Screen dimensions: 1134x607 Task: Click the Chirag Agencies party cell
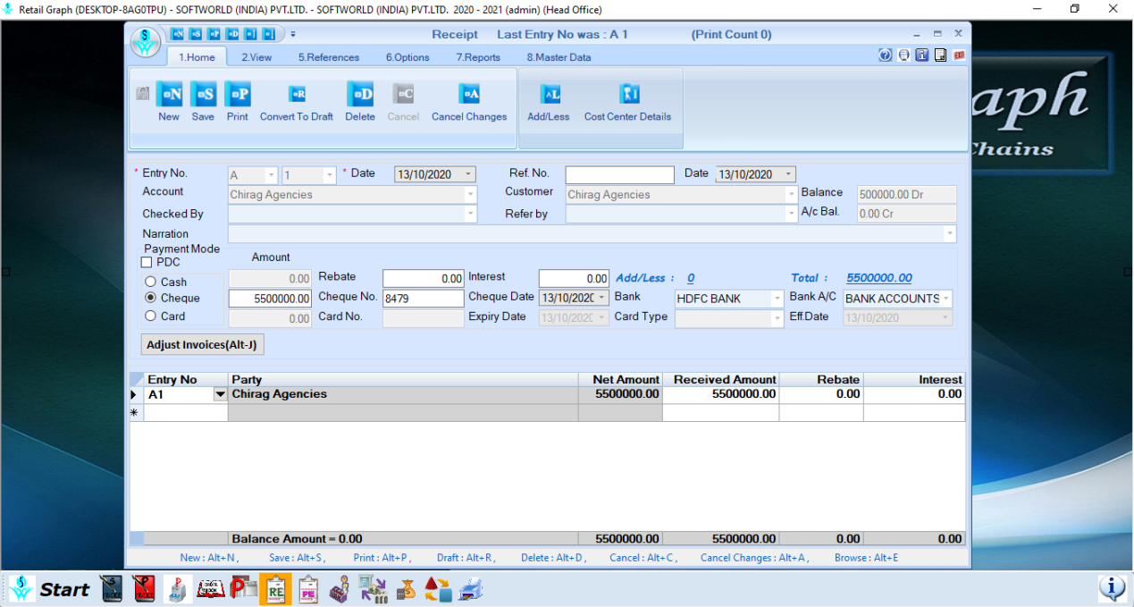click(403, 394)
